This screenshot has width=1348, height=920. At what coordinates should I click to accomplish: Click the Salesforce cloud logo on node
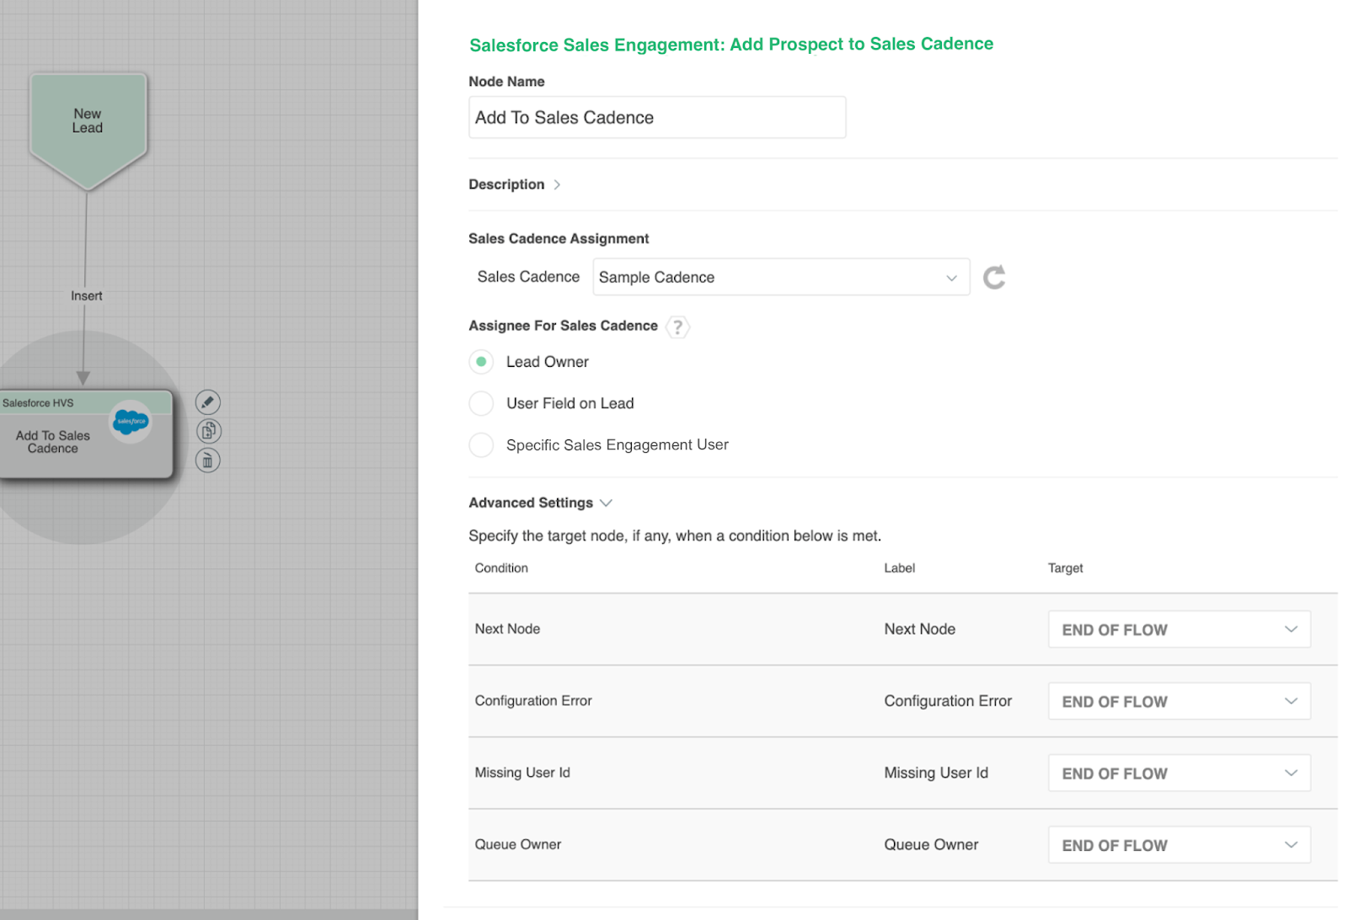click(131, 421)
